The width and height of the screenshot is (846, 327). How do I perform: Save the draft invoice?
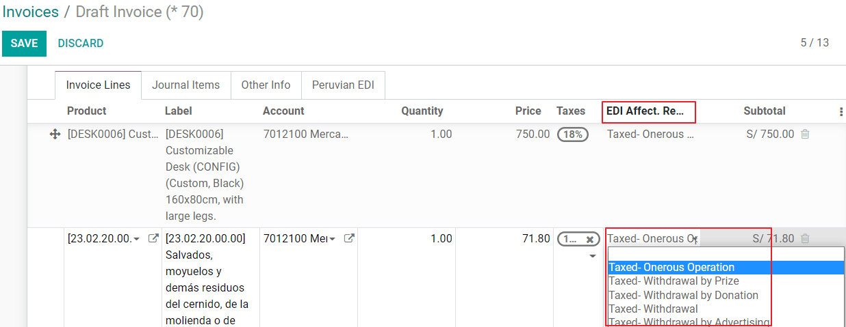[24, 44]
